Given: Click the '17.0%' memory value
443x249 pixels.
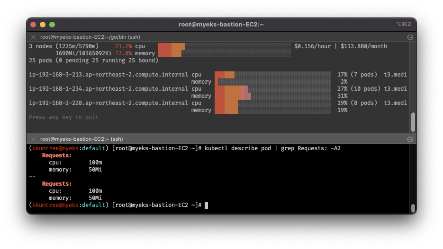Looking at the screenshot, I should click(123, 53).
